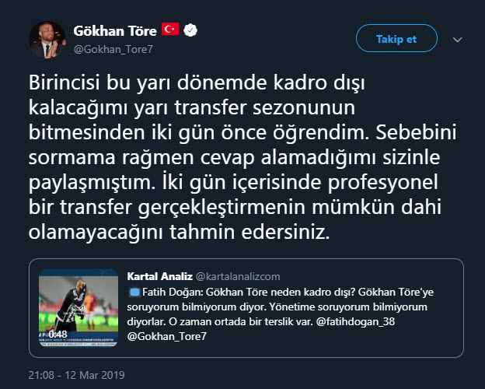Click the @fatihdogan_38 mention
Viewport: 485px width, 389px height.
[x=355, y=321]
